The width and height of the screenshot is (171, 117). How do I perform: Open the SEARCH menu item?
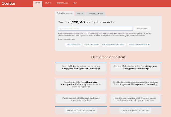click(48, 3)
